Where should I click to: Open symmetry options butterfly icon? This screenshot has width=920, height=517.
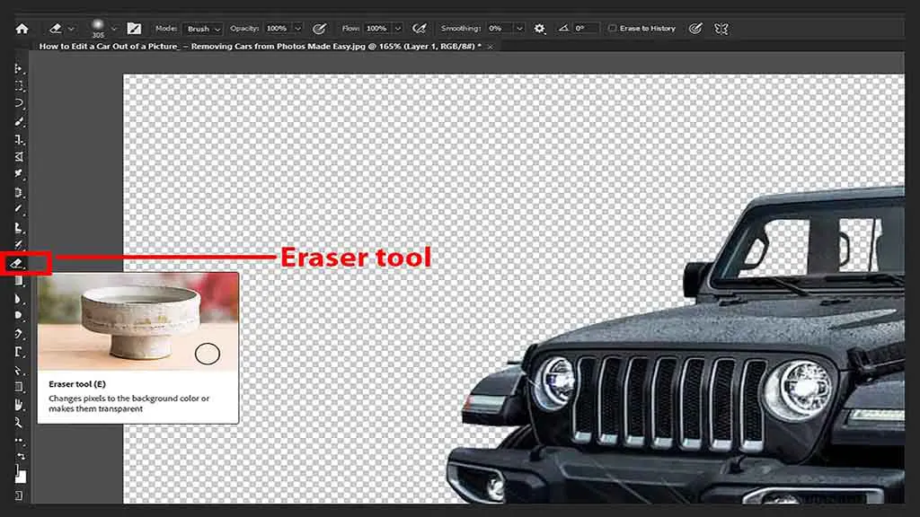(x=721, y=28)
